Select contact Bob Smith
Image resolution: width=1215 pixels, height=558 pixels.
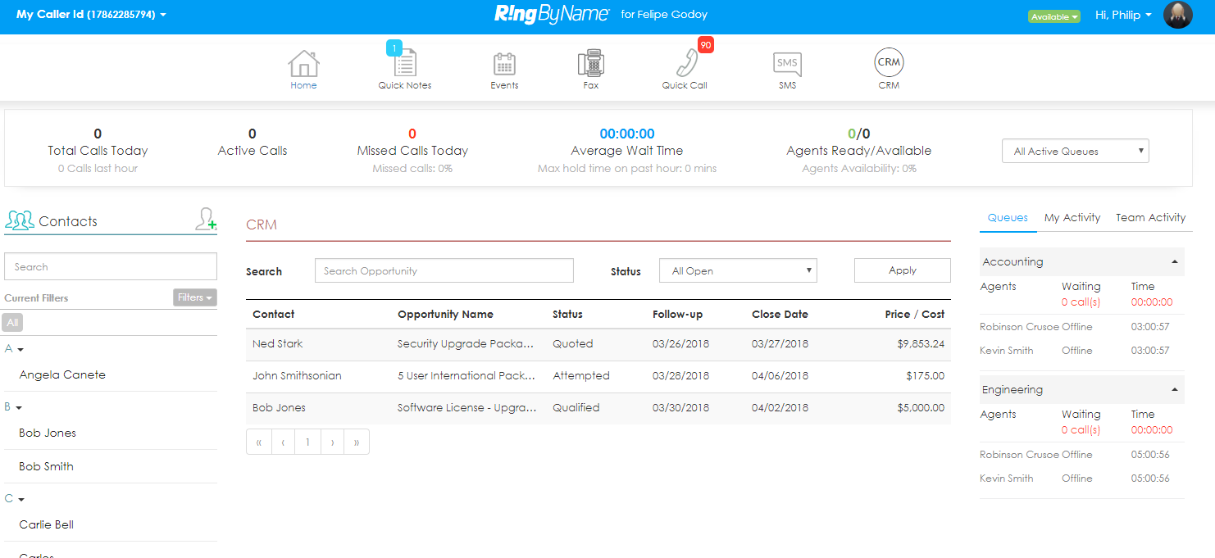coord(46,466)
